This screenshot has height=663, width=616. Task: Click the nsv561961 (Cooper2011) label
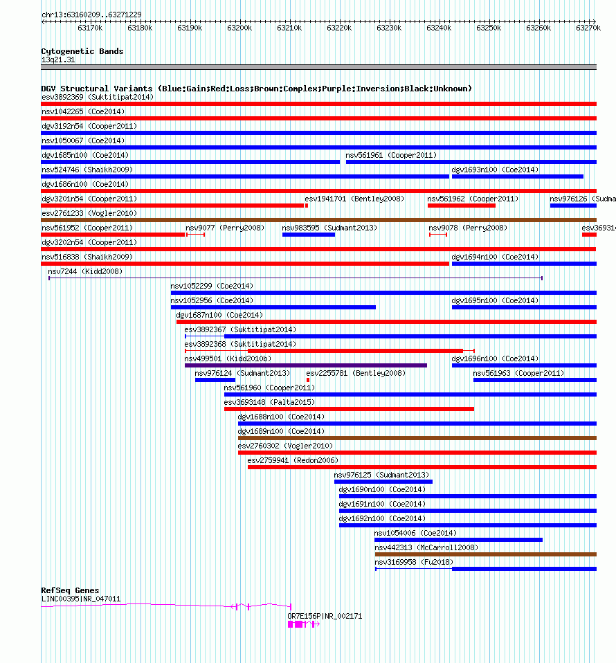point(391,155)
